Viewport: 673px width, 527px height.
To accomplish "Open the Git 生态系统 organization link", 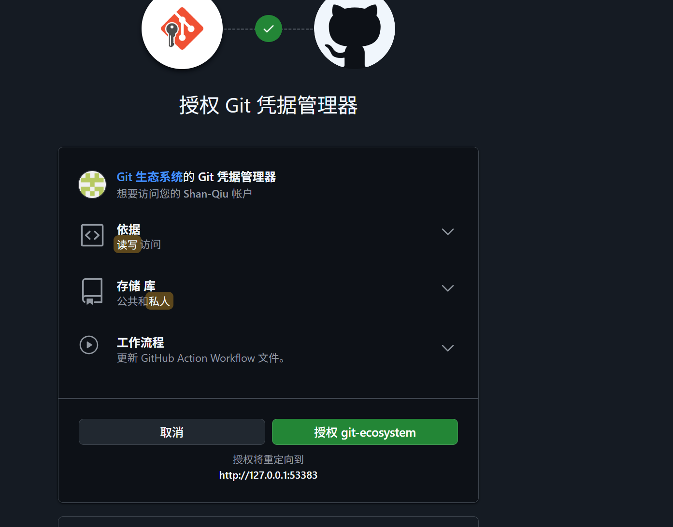I will [150, 177].
